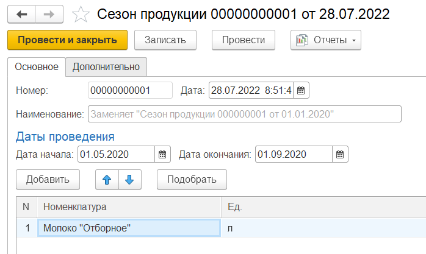Viewport: 426px width, 254px height.
Task: Open calendar for the Дата field
Action: (x=301, y=91)
